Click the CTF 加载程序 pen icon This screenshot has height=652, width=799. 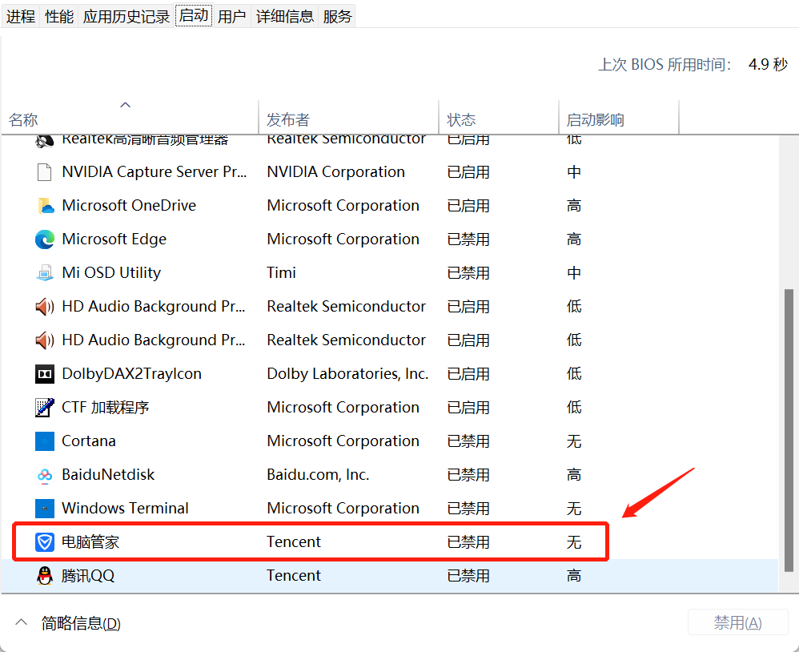coord(45,408)
